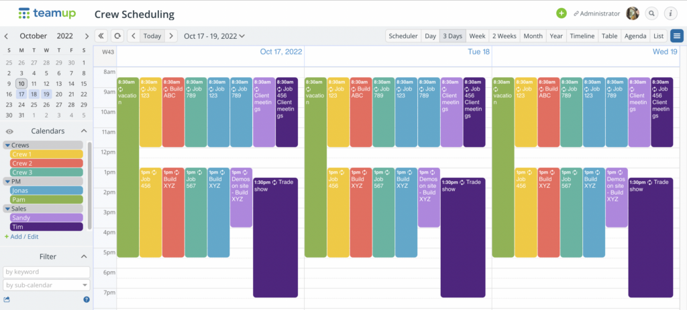Screen dimensions: 687x310
Task: Open the Oct 17 - 19, 2022 date picker
Action: click(x=214, y=36)
